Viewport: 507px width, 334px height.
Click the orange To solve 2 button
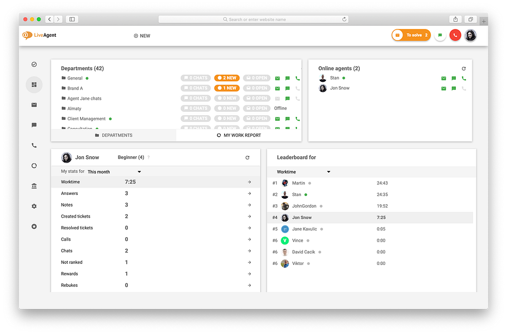coord(410,35)
